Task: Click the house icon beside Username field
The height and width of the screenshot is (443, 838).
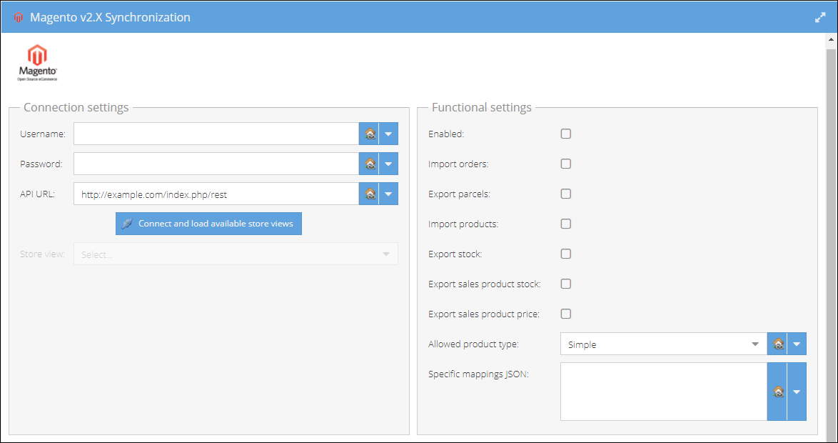Action: (x=369, y=134)
